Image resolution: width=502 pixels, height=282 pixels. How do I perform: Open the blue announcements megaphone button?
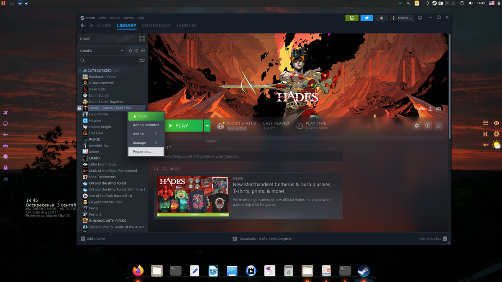tap(366, 18)
